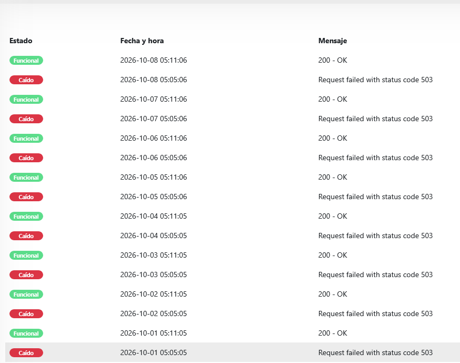Select timestamp 2026-10-07 05:05:06
The width and height of the screenshot is (460, 363).
[154, 119]
